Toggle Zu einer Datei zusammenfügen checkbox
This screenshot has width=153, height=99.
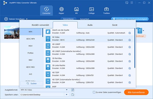point(94,92)
